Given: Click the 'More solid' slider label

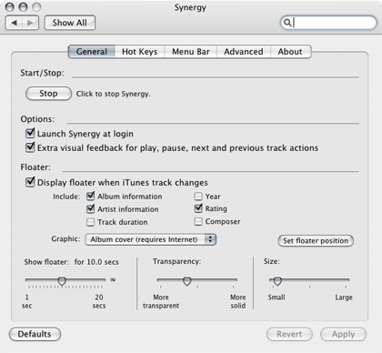Looking at the screenshot, I should [x=238, y=301].
